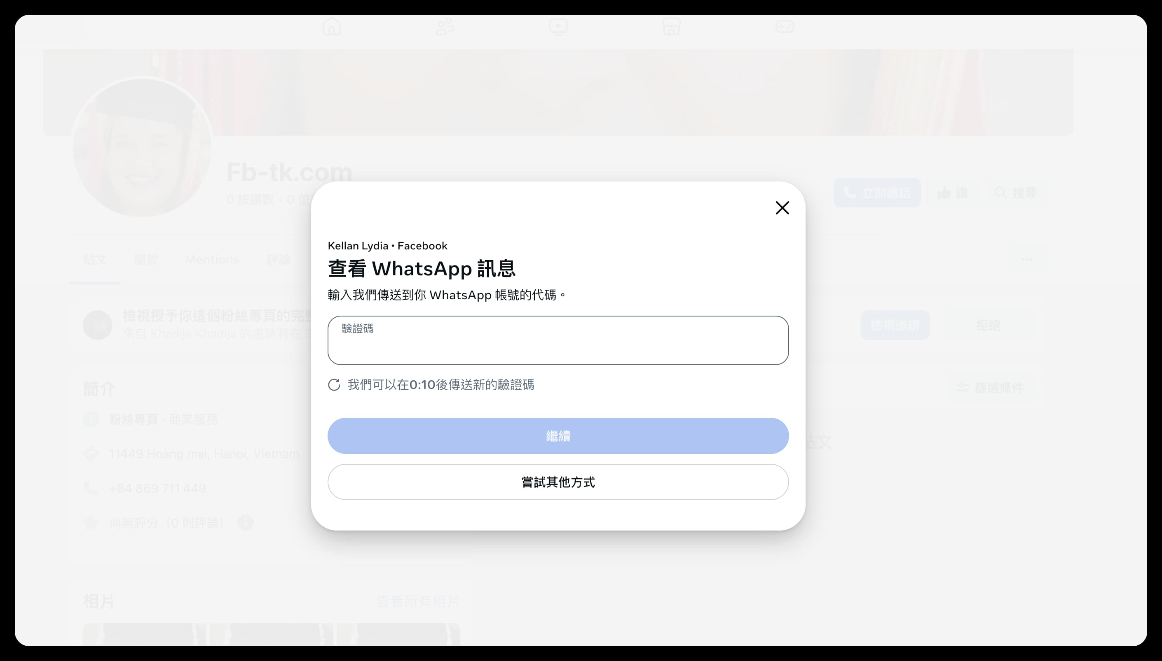Image resolution: width=1162 pixels, height=661 pixels.
Task: Open the Watch video icon in navigation
Action: click(x=558, y=27)
